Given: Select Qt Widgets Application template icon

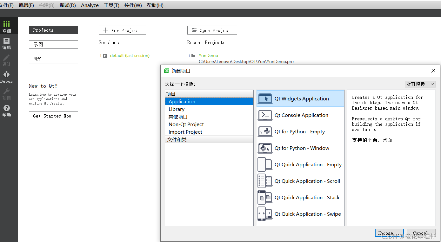Looking at the screenshot, I should (x=265, y=99).
